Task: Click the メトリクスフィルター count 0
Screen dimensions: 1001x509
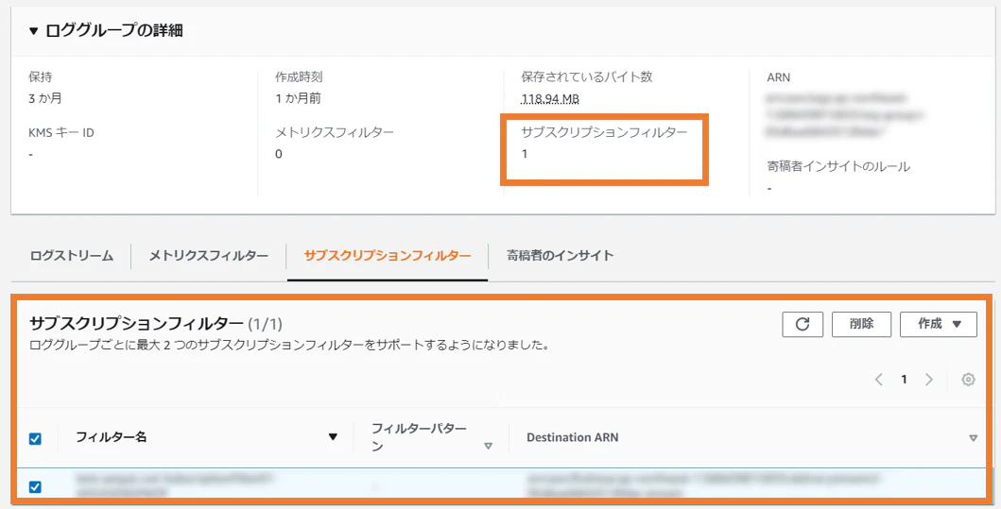Action: click(278, 154)
